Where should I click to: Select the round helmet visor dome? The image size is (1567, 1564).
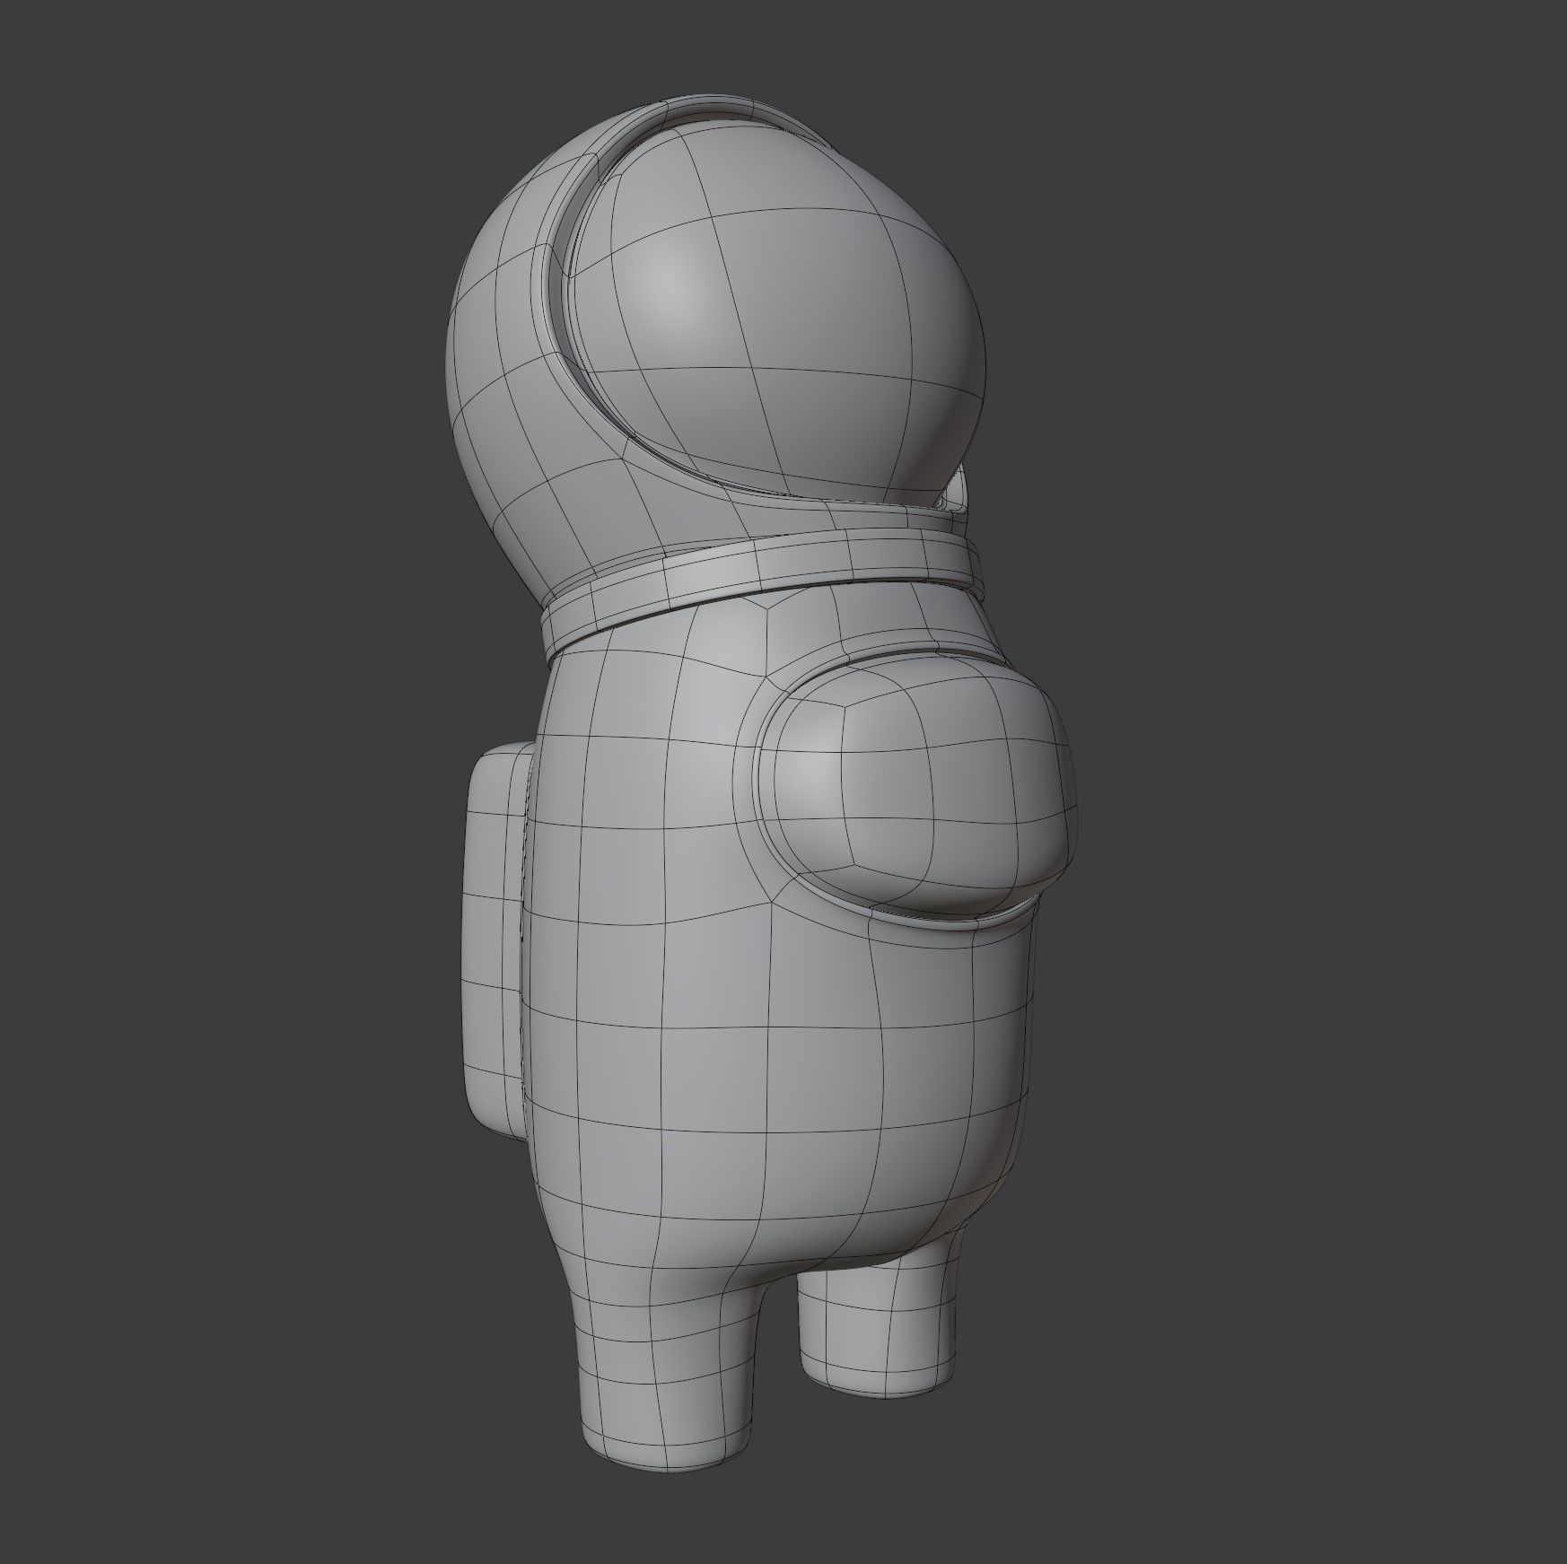pos(776,314)
